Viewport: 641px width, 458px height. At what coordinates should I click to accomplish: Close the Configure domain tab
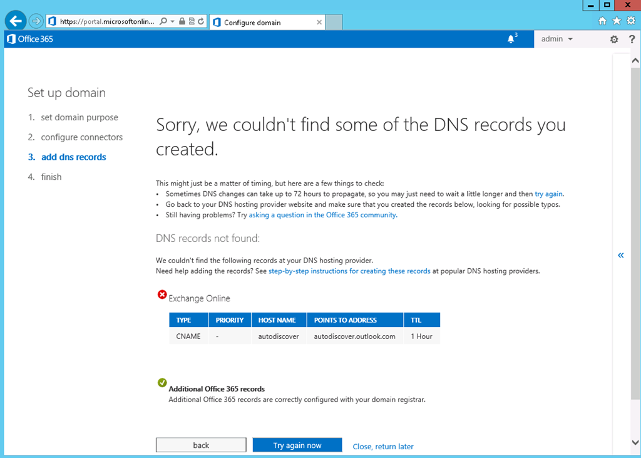(319, 23)
